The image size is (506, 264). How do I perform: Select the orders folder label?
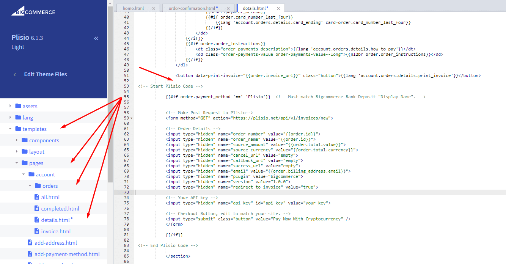click(50, 186)
